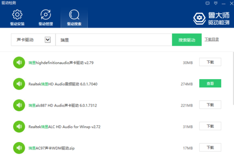Click speaker icon of alc887 HD Audio row
This screenshot has width=234, height=163.
pyautogui.click(x=19, y=105)
